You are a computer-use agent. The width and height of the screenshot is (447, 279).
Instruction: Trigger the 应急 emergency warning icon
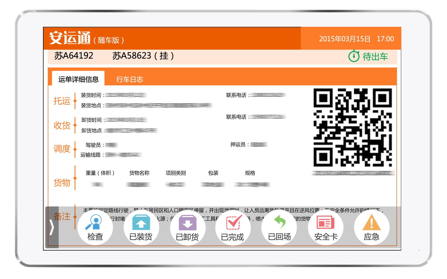(372, 227)
